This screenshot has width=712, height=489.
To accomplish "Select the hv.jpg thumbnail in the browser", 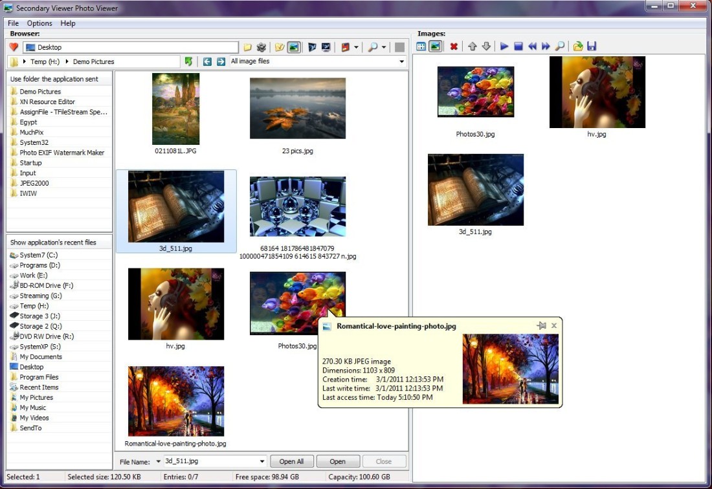I will 175,303.
